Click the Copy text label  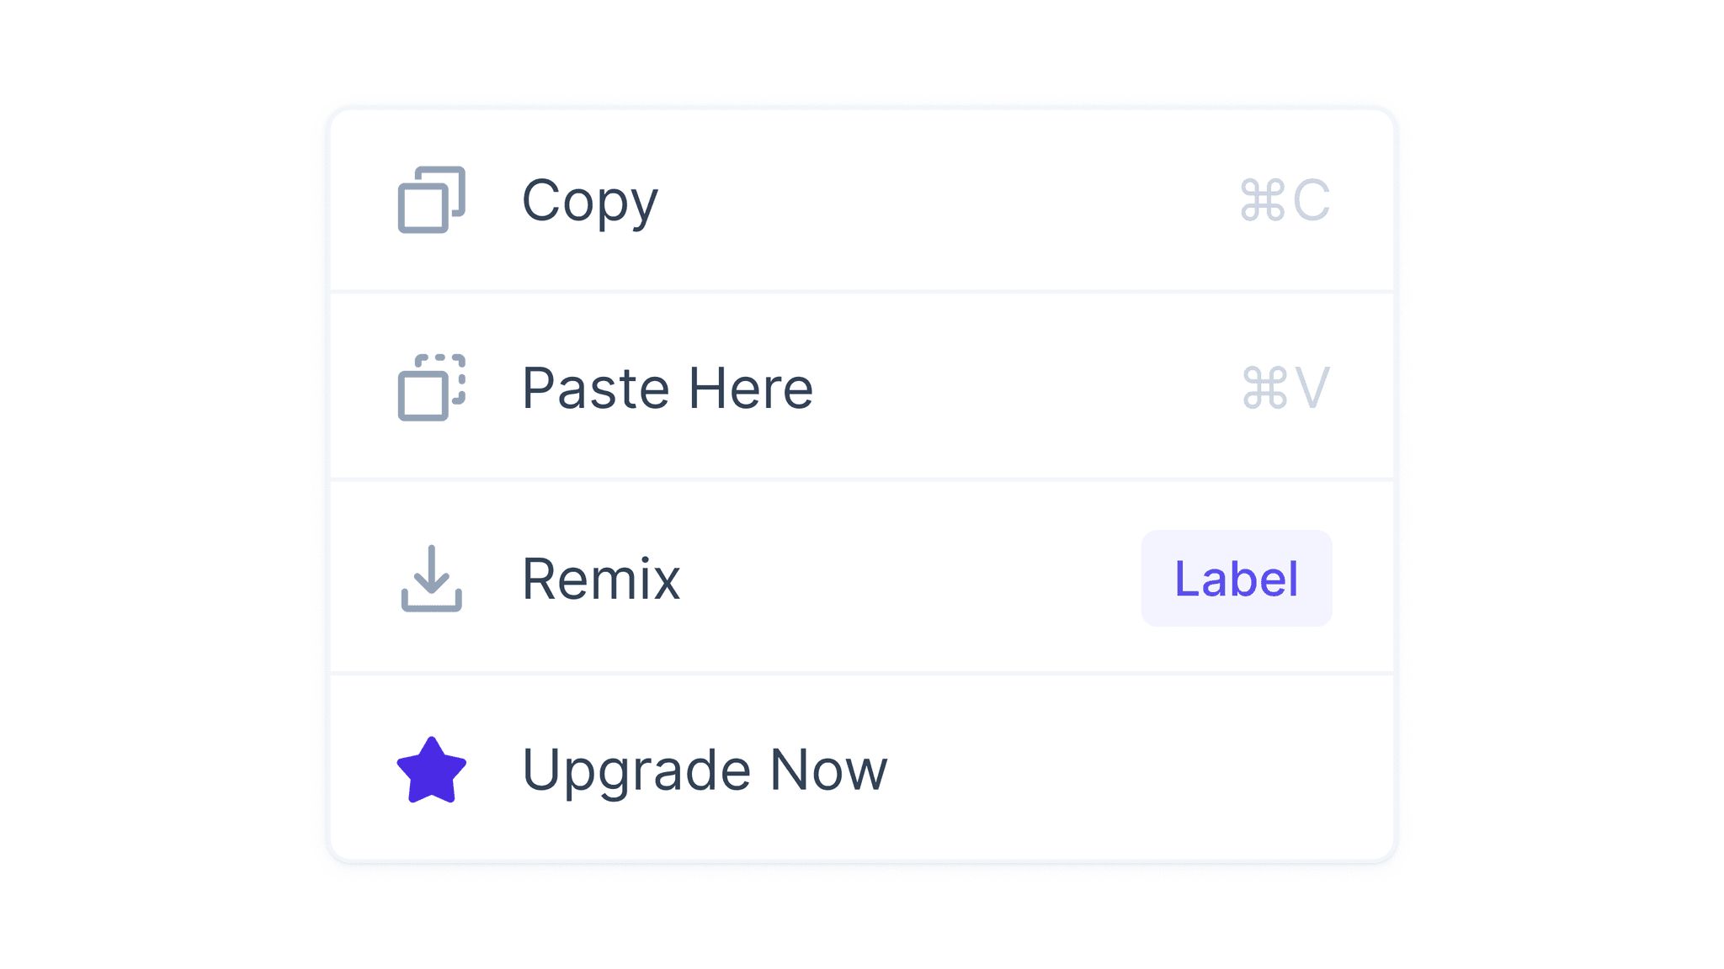(x=589, y=200)
